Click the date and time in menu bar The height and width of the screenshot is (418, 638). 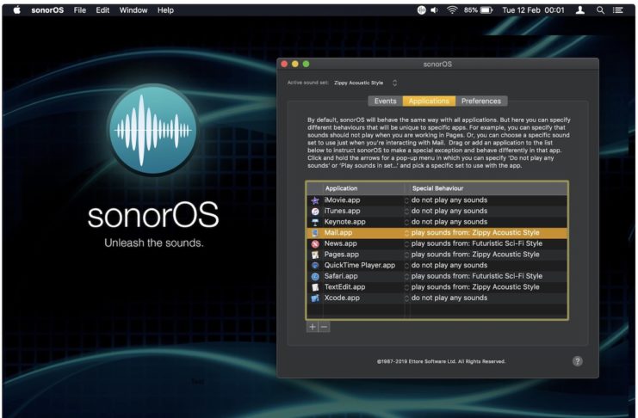click(x=533, y=10)
